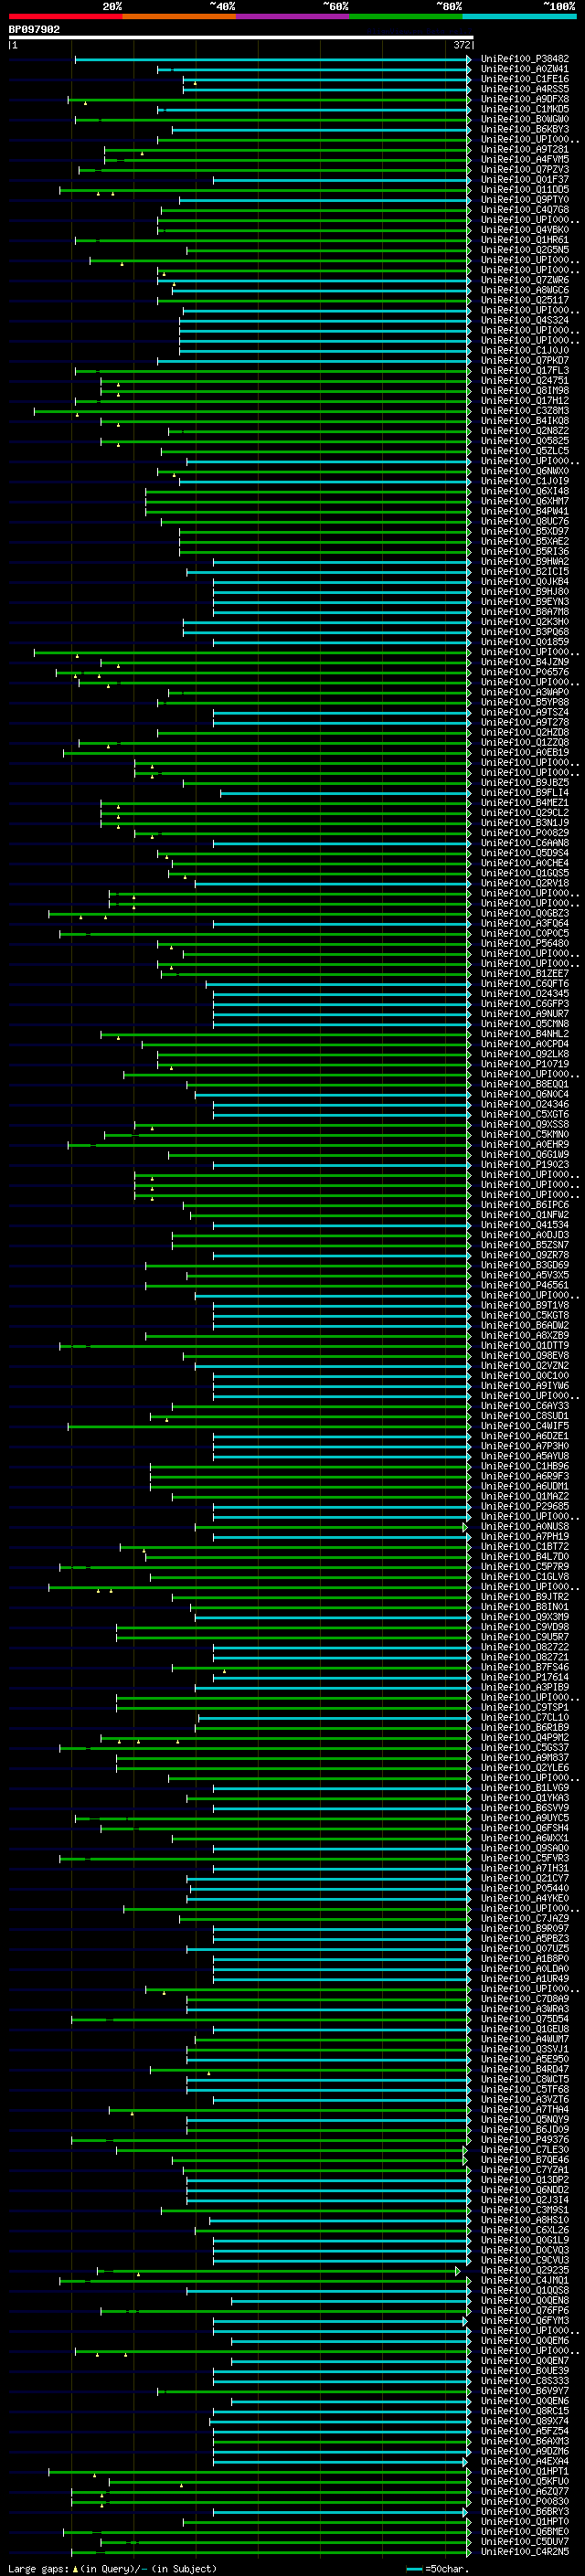Image resolution: width=585 pixels, height=2576 pixels.
Task: Open hit UniRef100_Q41534
Action: (524, 1225)
